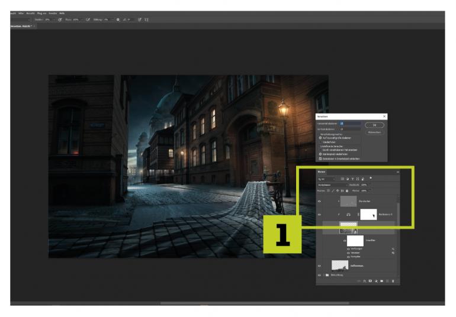Delete layer trash icon

(393, 281)
